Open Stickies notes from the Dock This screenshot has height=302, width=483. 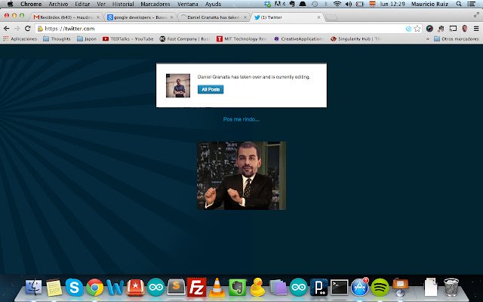click(54, 288)
